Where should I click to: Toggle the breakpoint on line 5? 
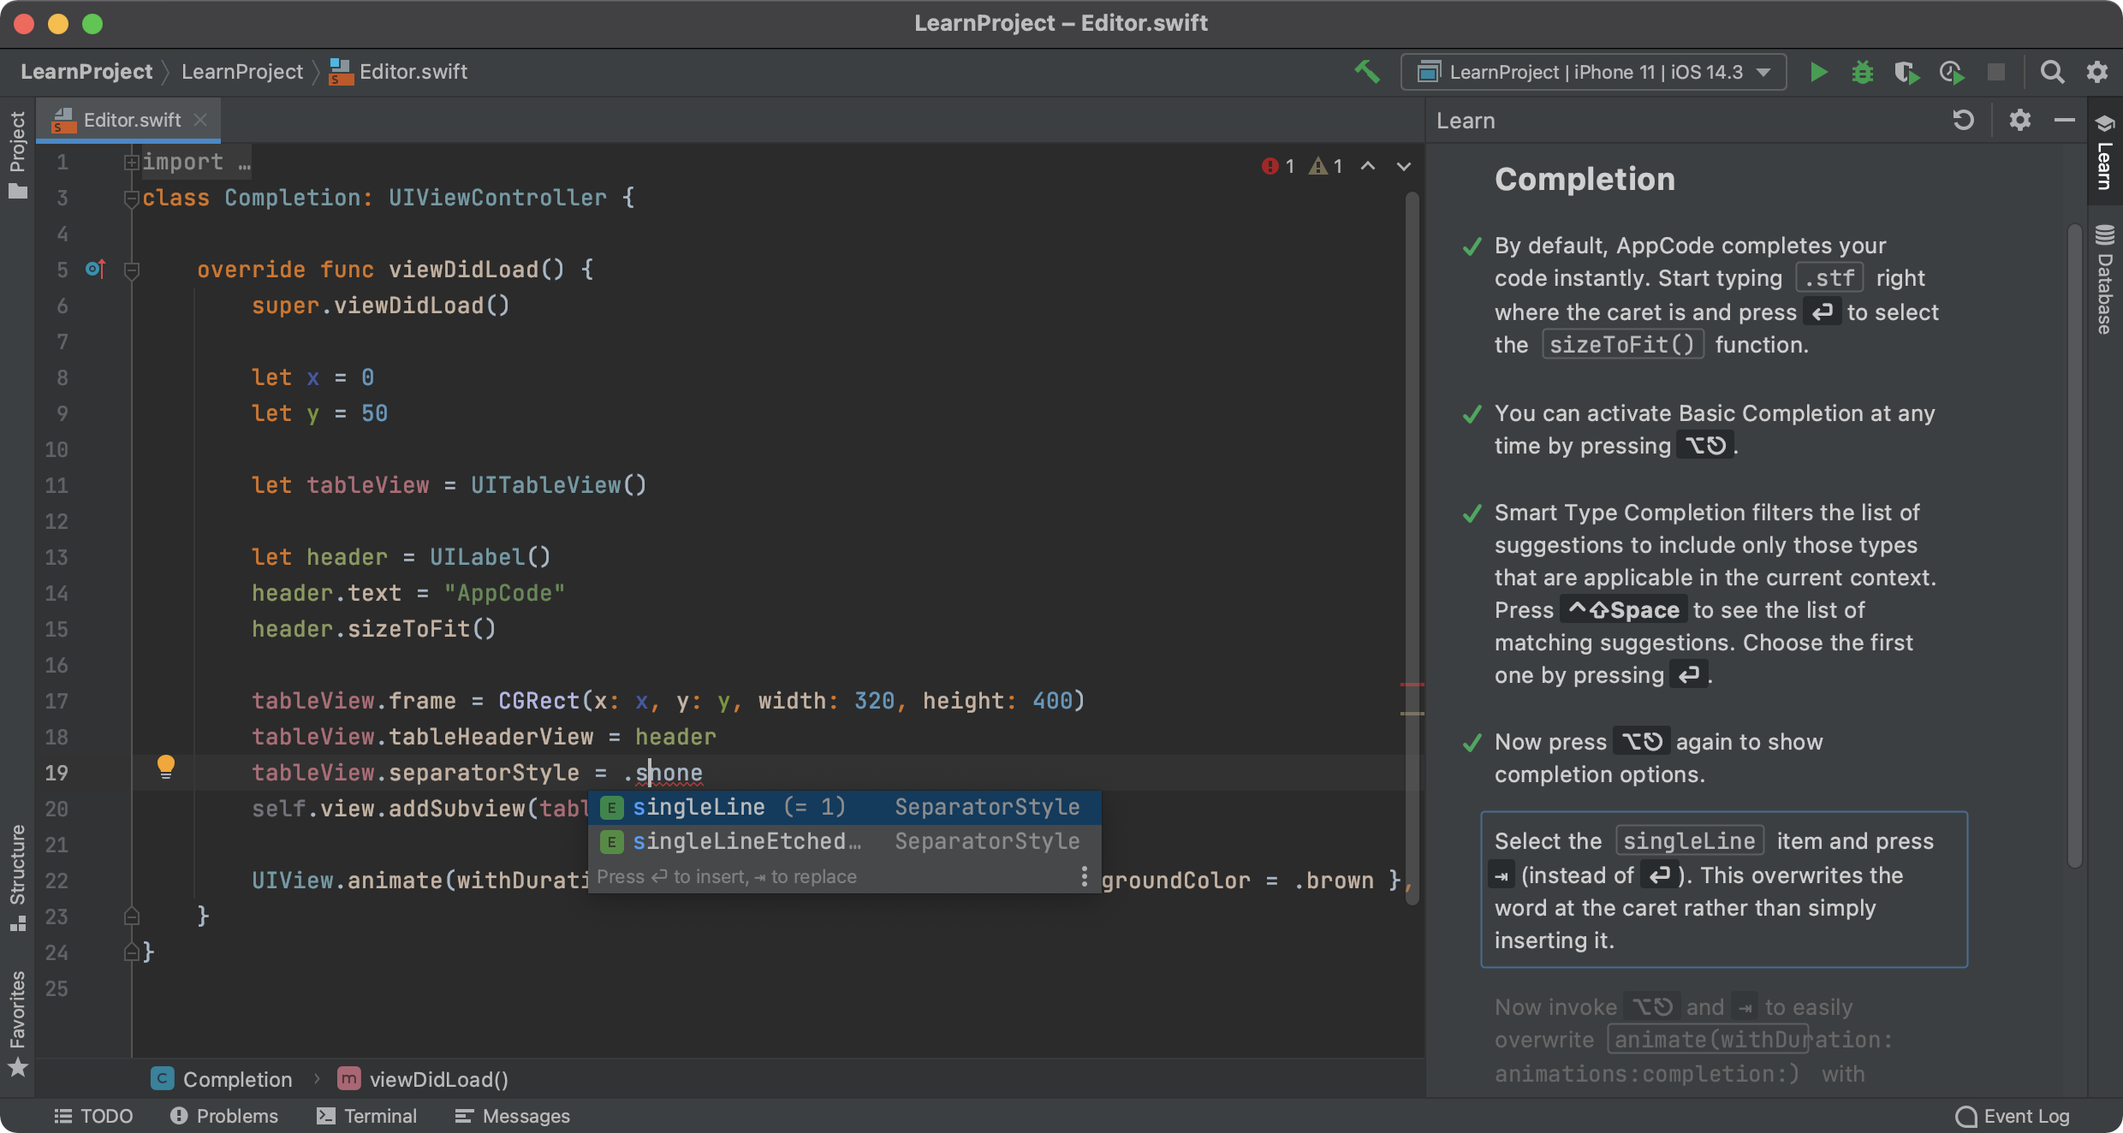tap(62, 268)
